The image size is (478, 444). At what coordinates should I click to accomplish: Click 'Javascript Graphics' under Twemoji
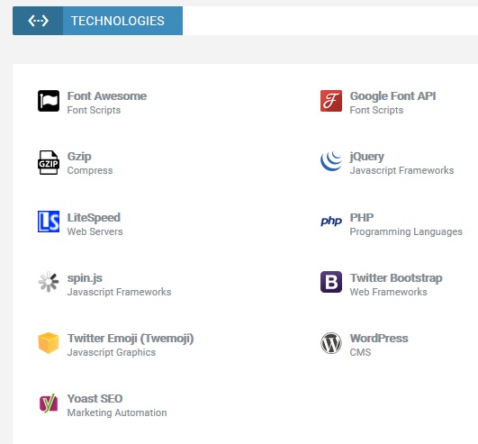112,352
